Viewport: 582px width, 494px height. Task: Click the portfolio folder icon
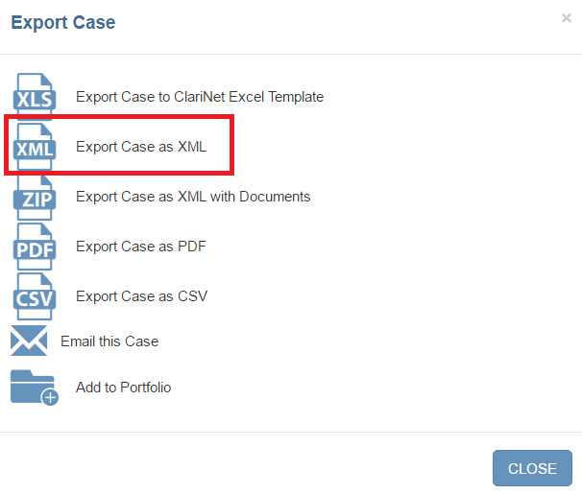(x=31, y=386)
